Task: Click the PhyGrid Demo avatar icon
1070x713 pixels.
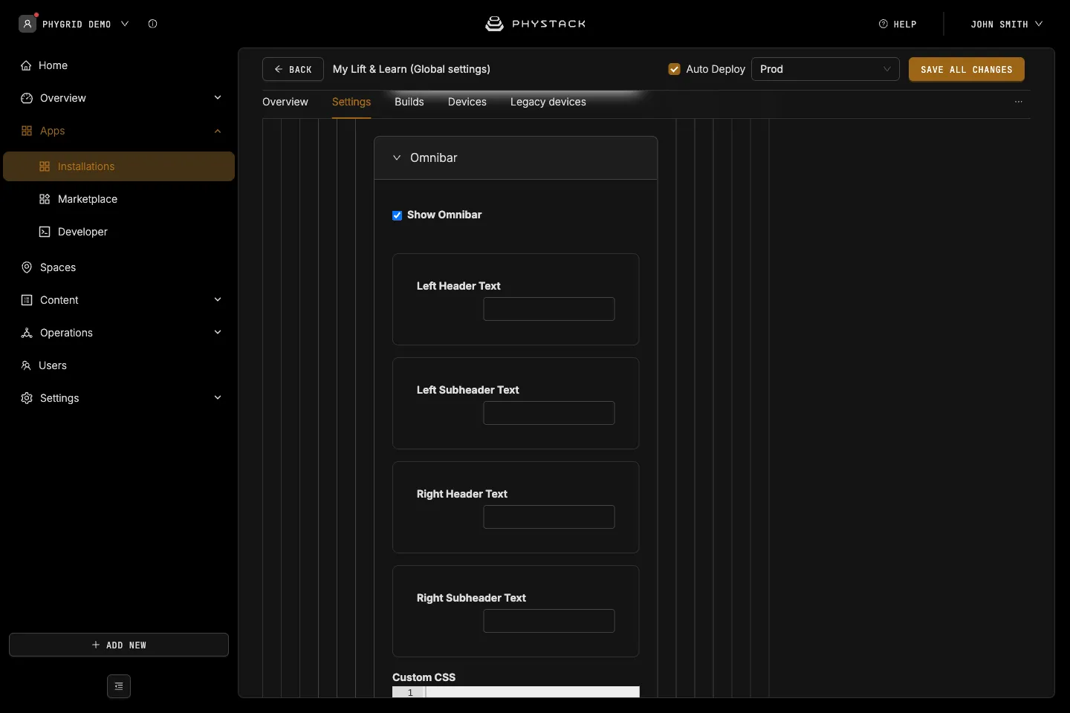Action: click(27, 24)
